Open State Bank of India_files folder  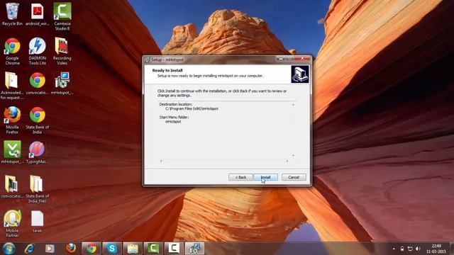click(x=38, y=189)
